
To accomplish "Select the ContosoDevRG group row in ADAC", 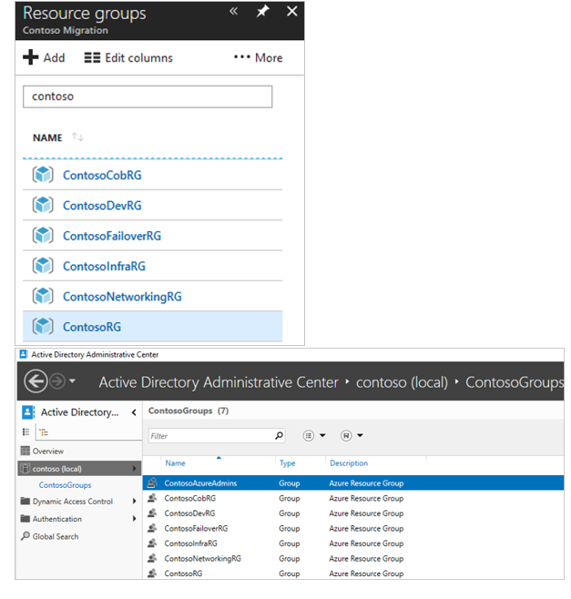I will point(353,513).
